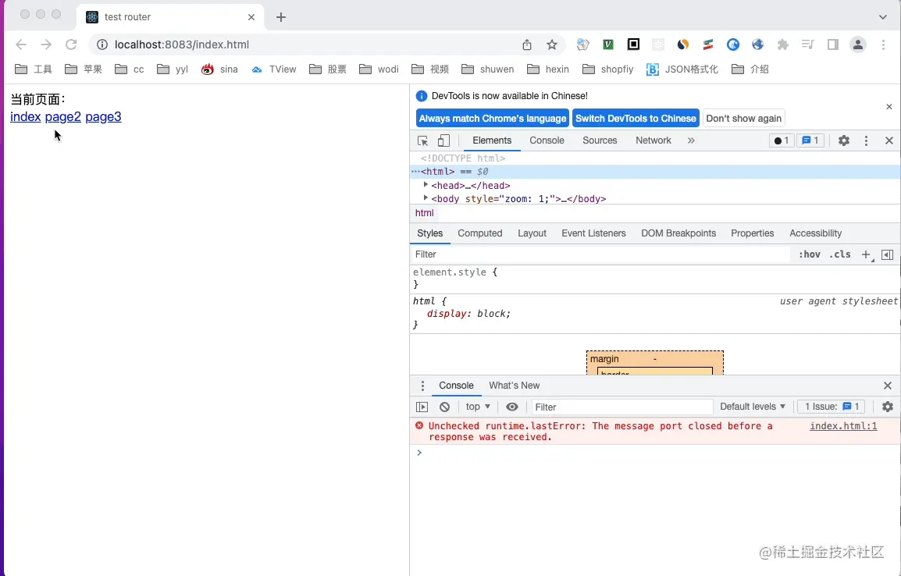
Task: Click the address bar URL
Action: 182,44
